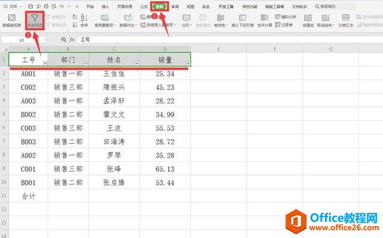This screenshot has width=383, height=238.
Task: Switch to the 智能工具箱 smart toolbox tab
Action: [275, 7]
